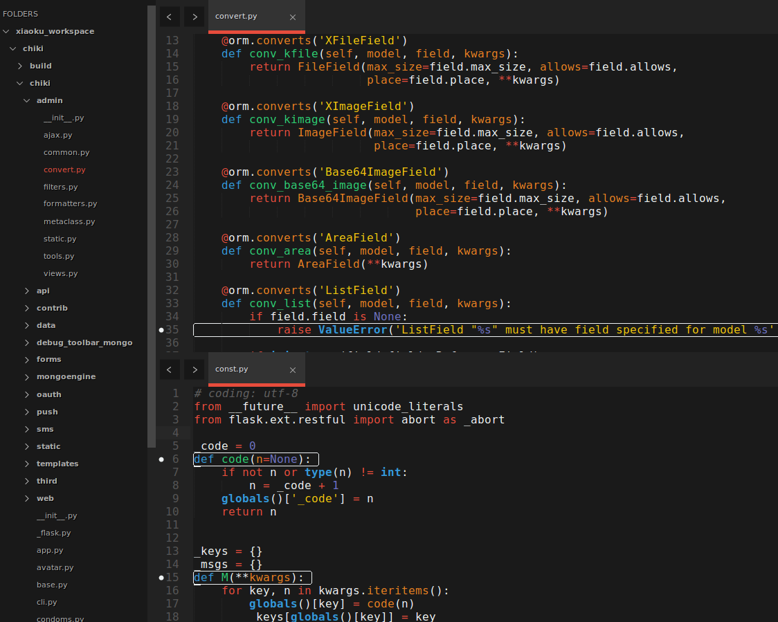Screen dimensions: 778x622
Task: Click '@orm.converts('ListField')' decorator line
Action: [x=311, y=291]
